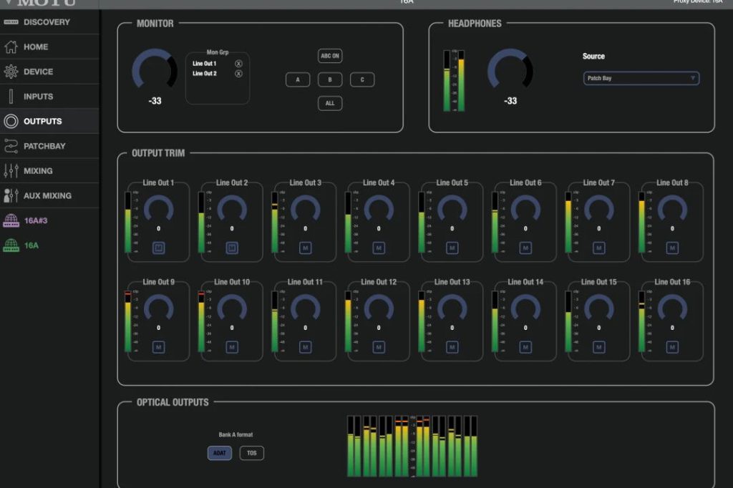This screenshot has height=488, width=733.
Task: Click the Aux Mixing icon
Action: [x=11, y=195]
